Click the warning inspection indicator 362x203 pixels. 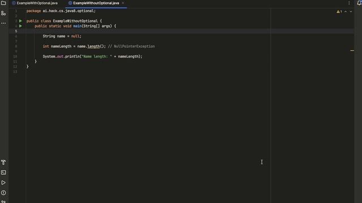339,11
